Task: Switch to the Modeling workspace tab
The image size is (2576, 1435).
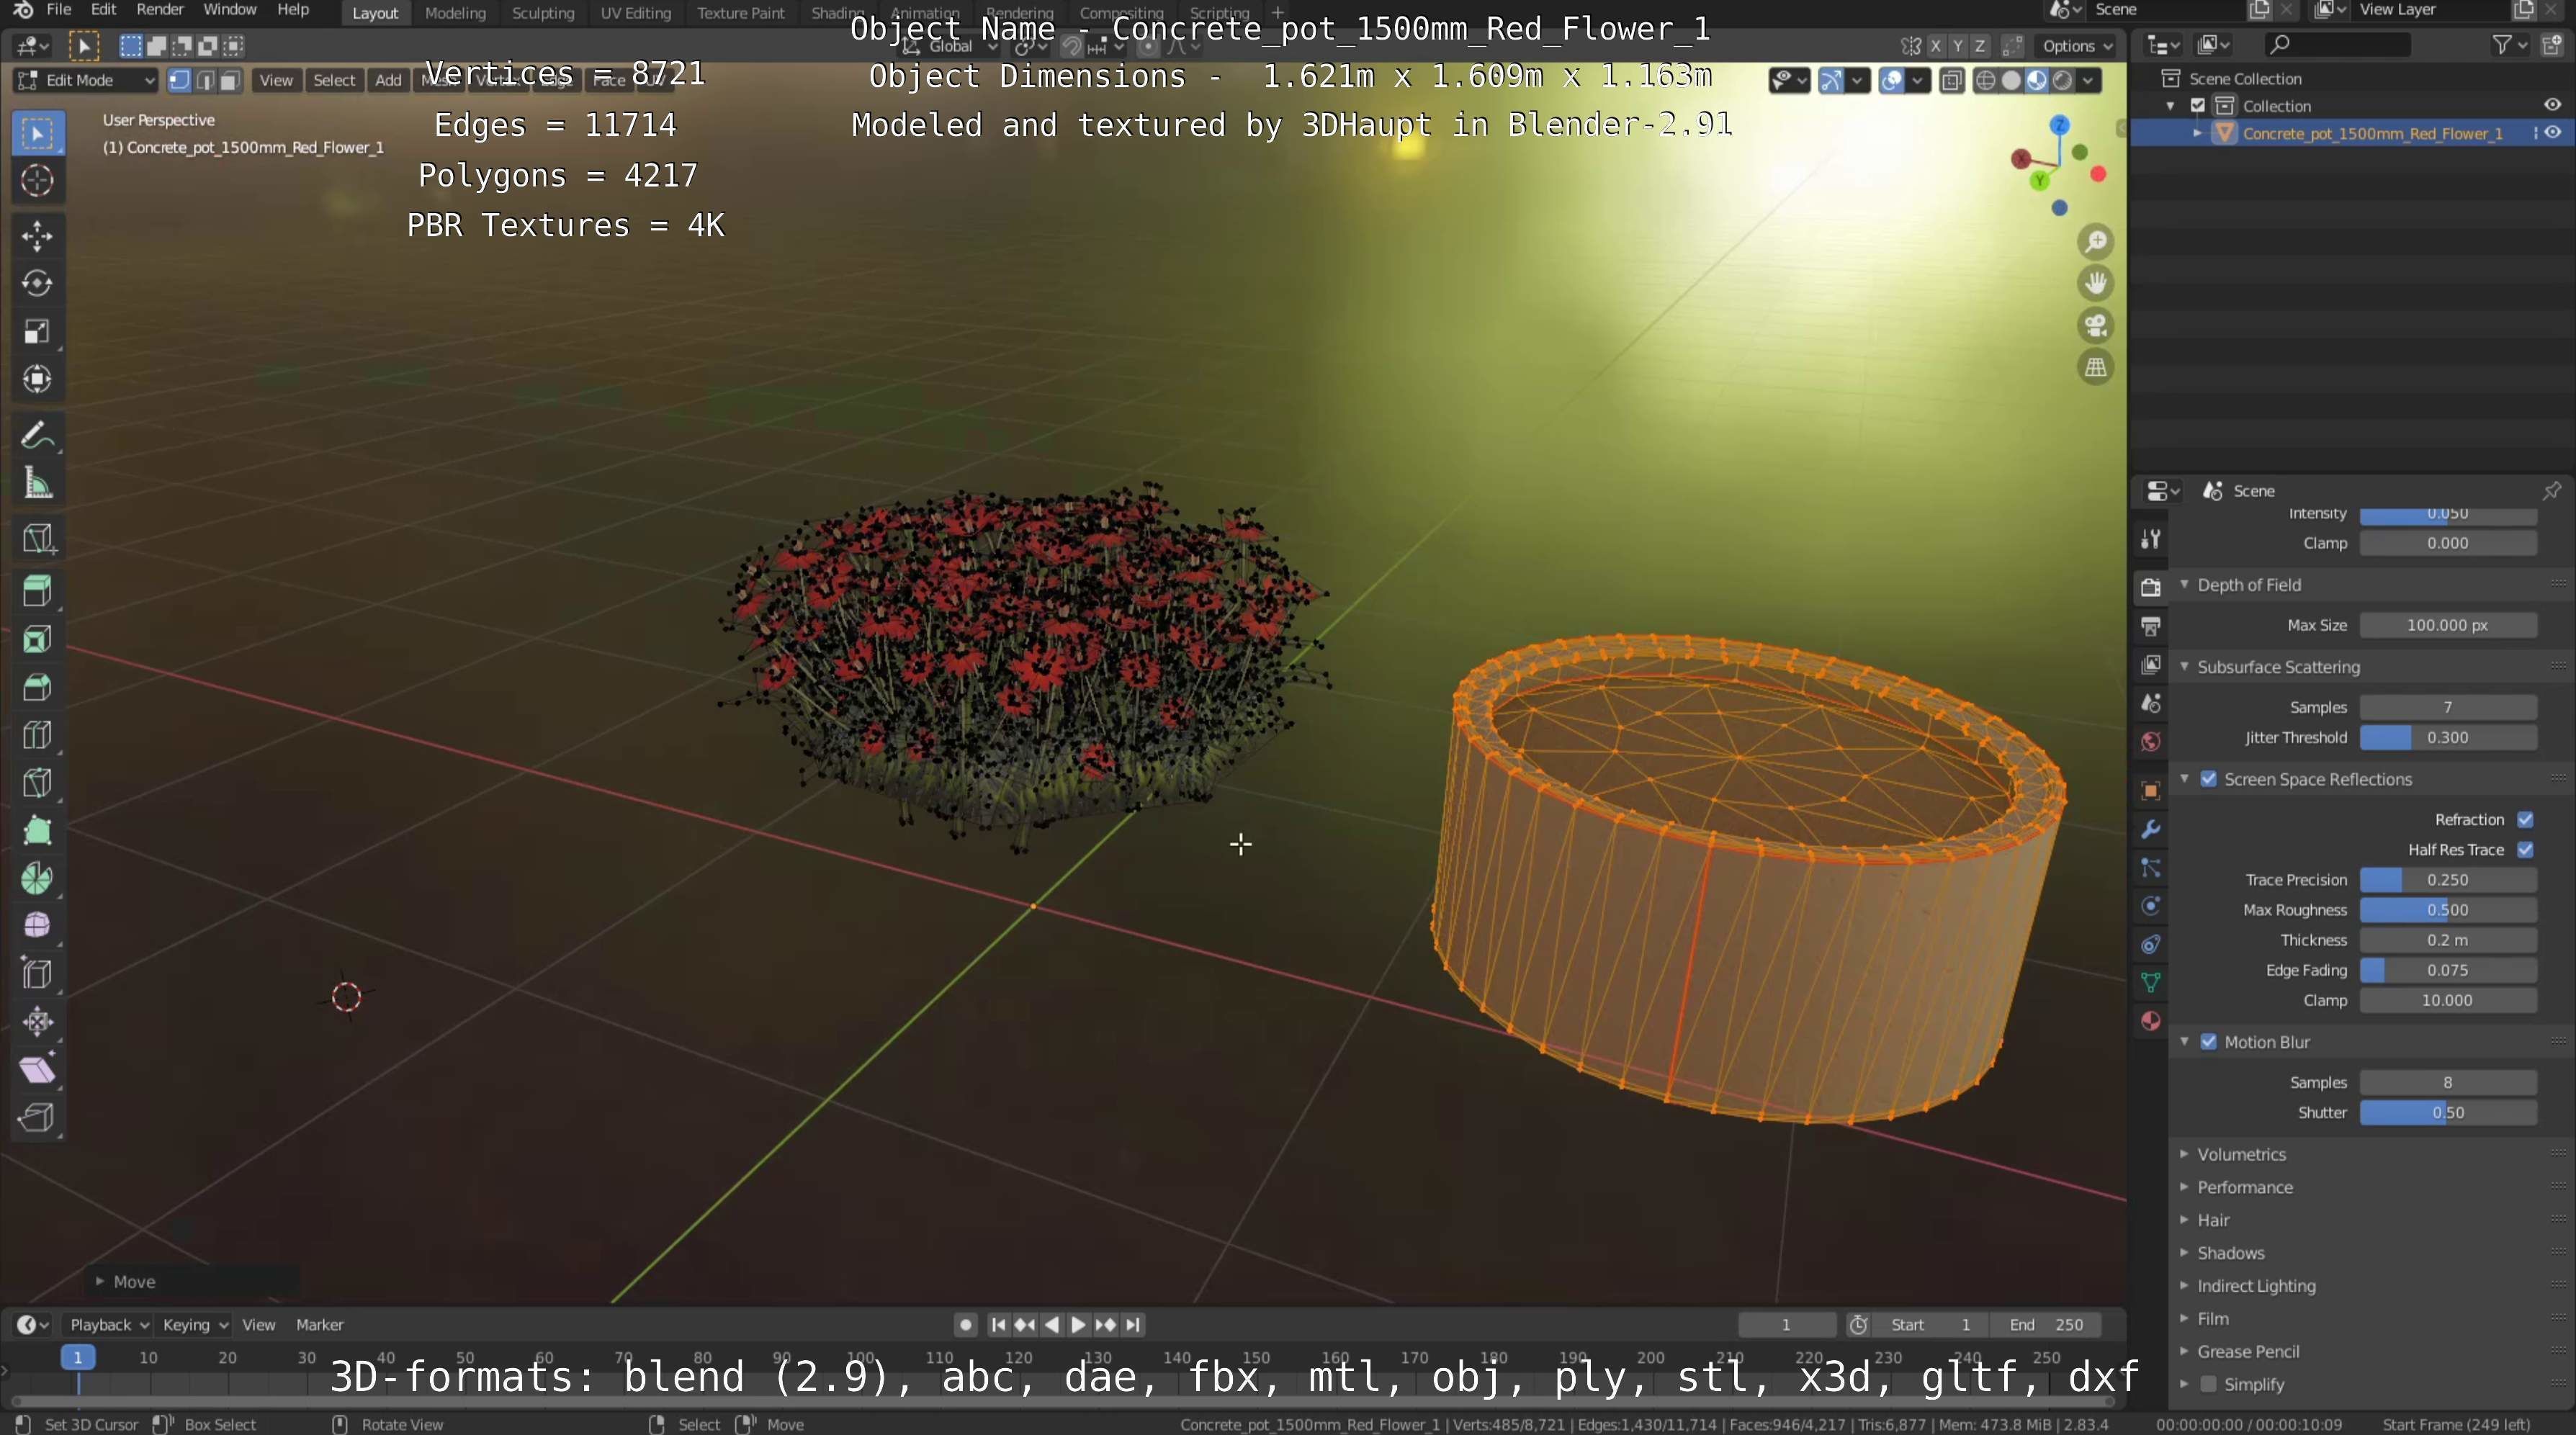Action: tap(455, 13)
